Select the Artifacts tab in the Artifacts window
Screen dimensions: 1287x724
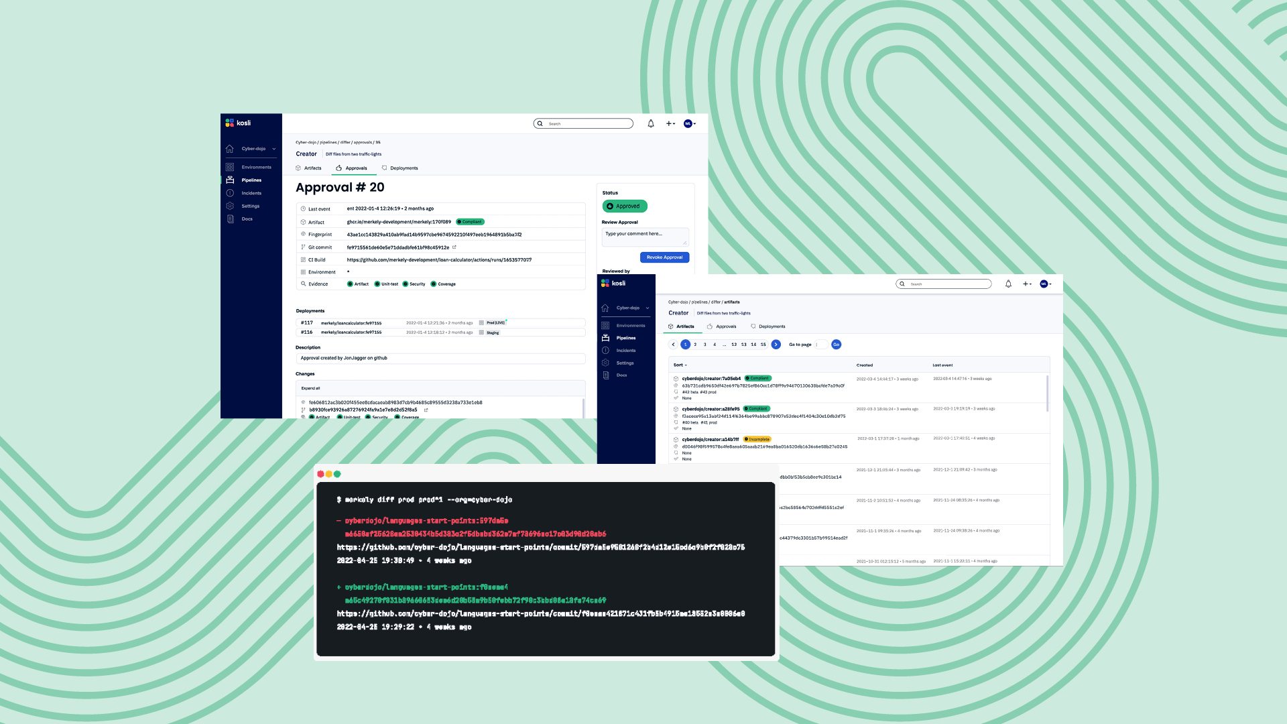point(681,326)
